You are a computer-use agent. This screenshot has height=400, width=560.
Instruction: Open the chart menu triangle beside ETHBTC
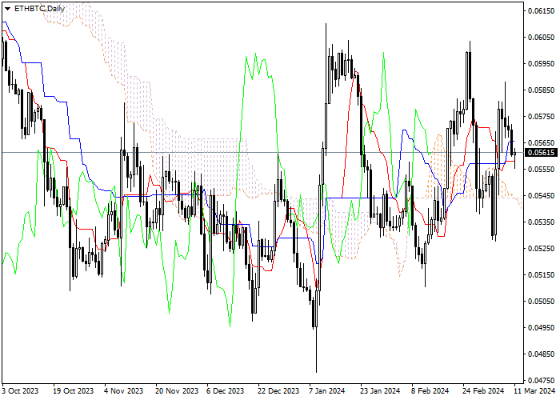tap(7, 9)
